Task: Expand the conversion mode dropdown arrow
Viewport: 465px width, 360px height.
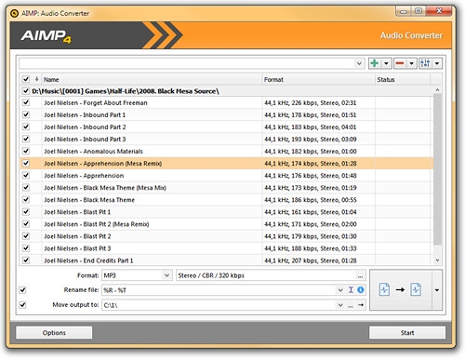Action: (437, 290)
